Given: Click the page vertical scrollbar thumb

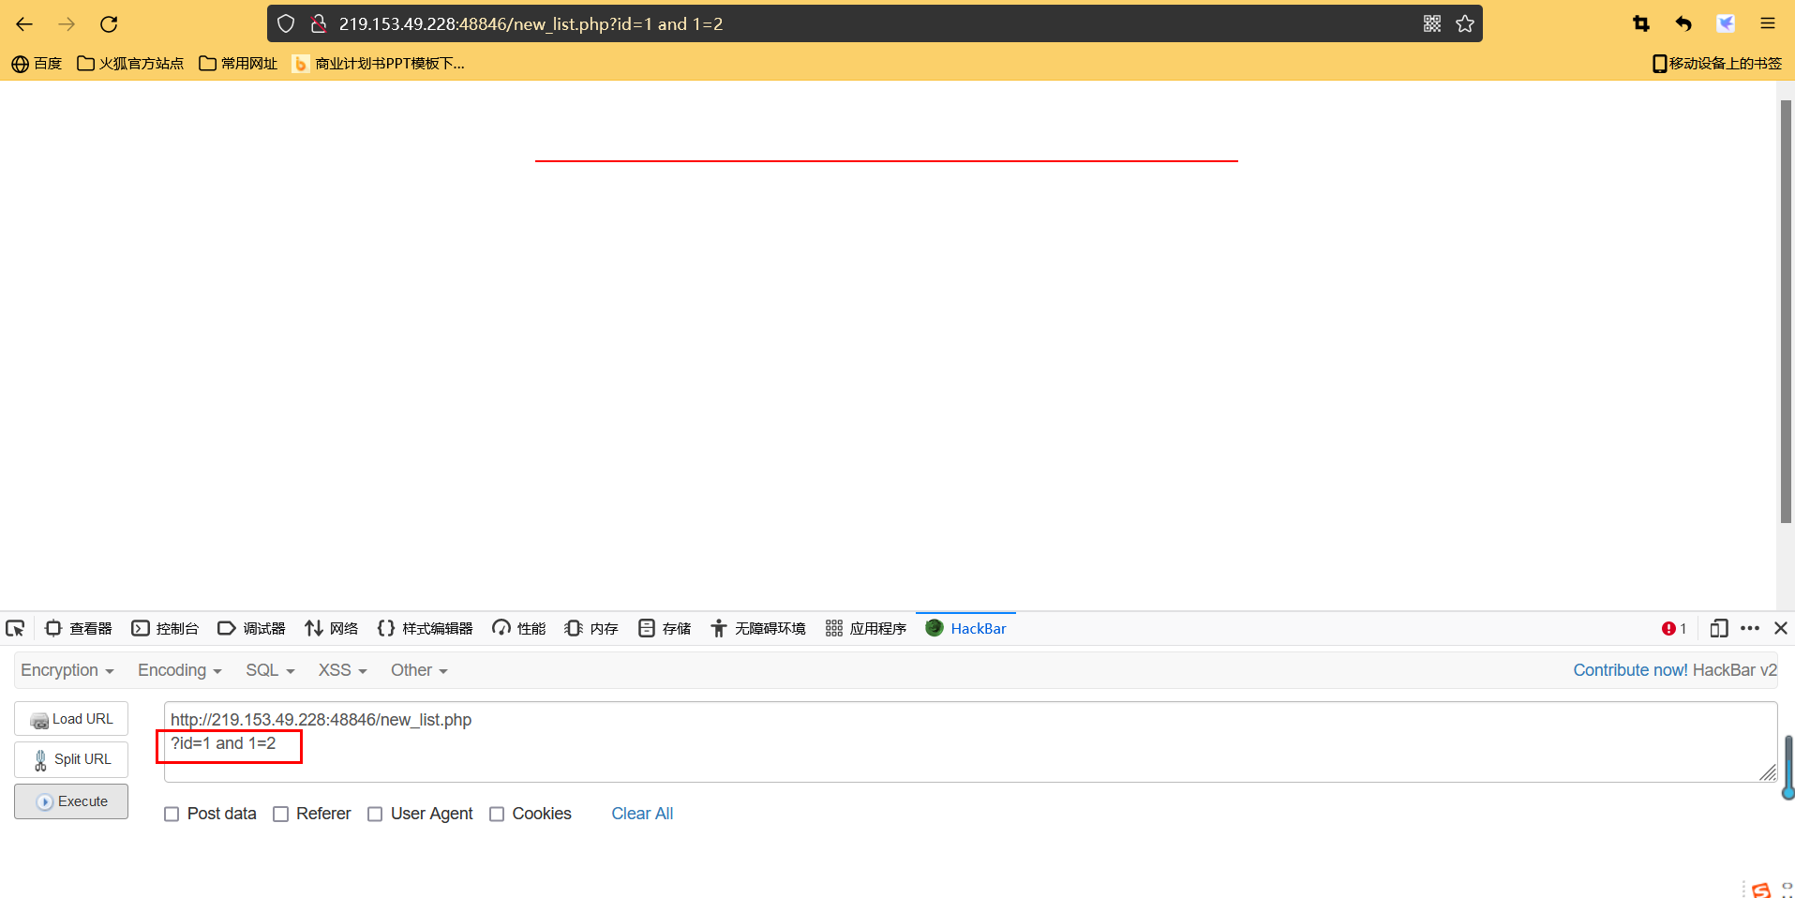Looking at the screenshot, I should tap(1786, 311).
